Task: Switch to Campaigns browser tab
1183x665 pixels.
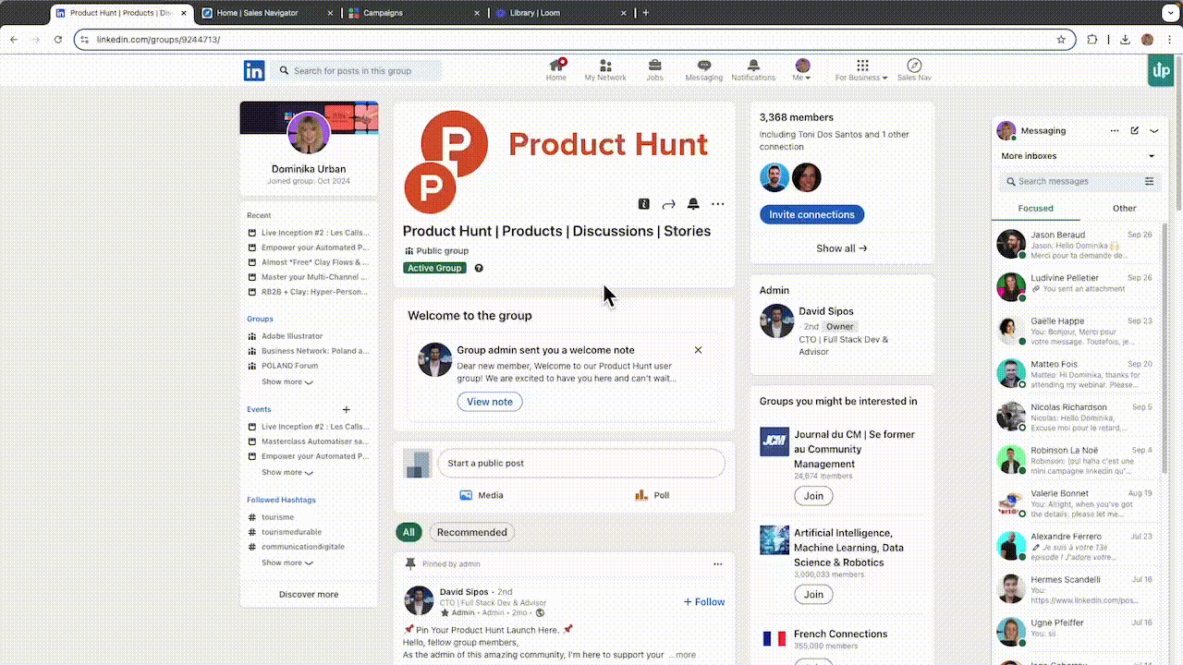Action: point(409,13)
